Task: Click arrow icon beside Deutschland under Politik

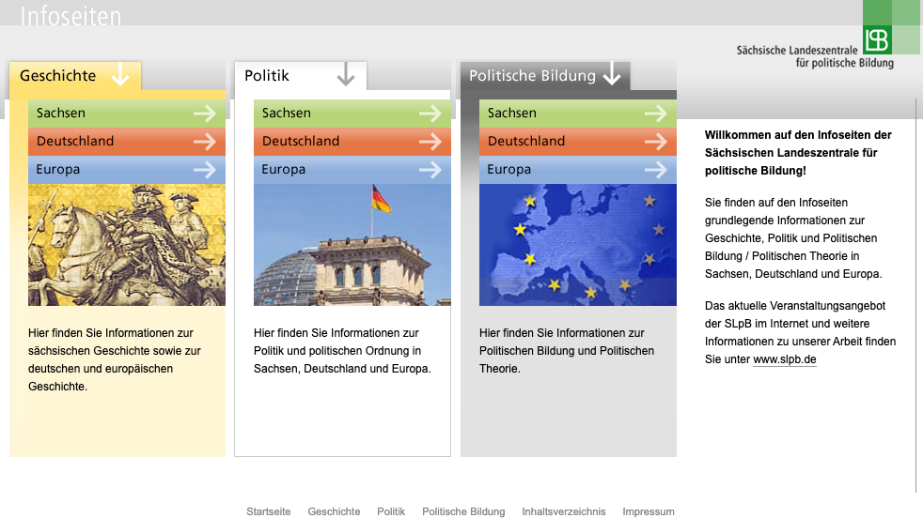Action: 430,142
